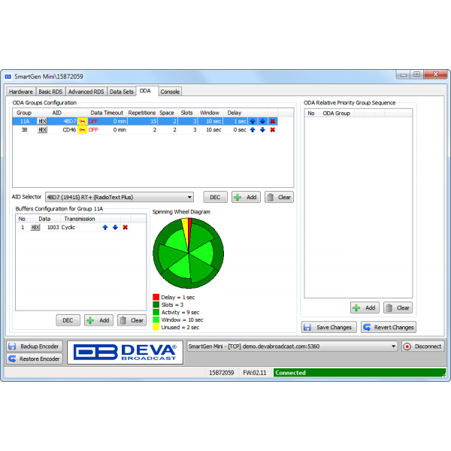The height and width of the screenshot is (451, 451).
Task: Click DEC button next to AID Selector
Action: [x=215, y=197]
